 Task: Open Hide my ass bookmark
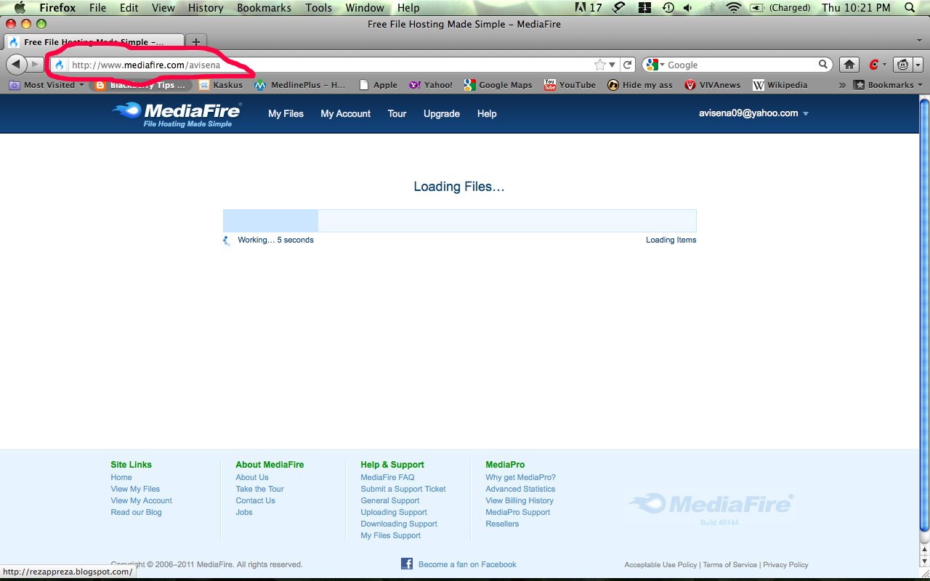coord(640,85)
